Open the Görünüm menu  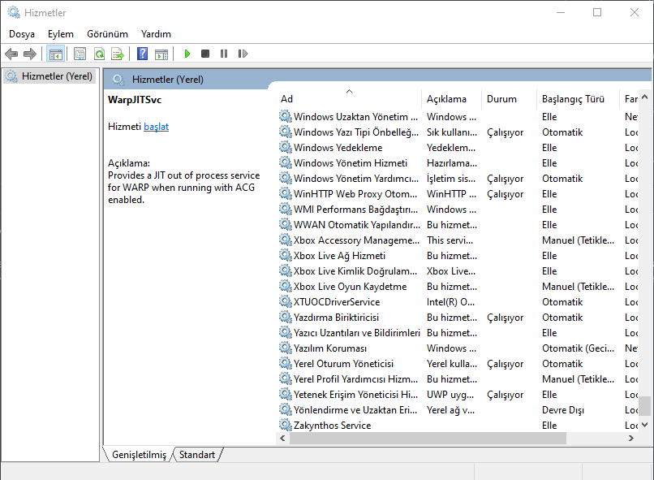click(x=107, y=34)
